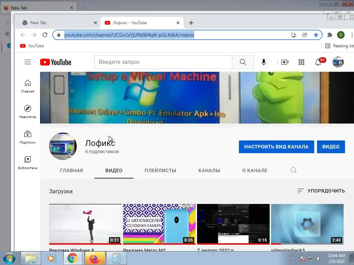Open the Reading list button
354x265 pixels.
[x=339, y=46]
